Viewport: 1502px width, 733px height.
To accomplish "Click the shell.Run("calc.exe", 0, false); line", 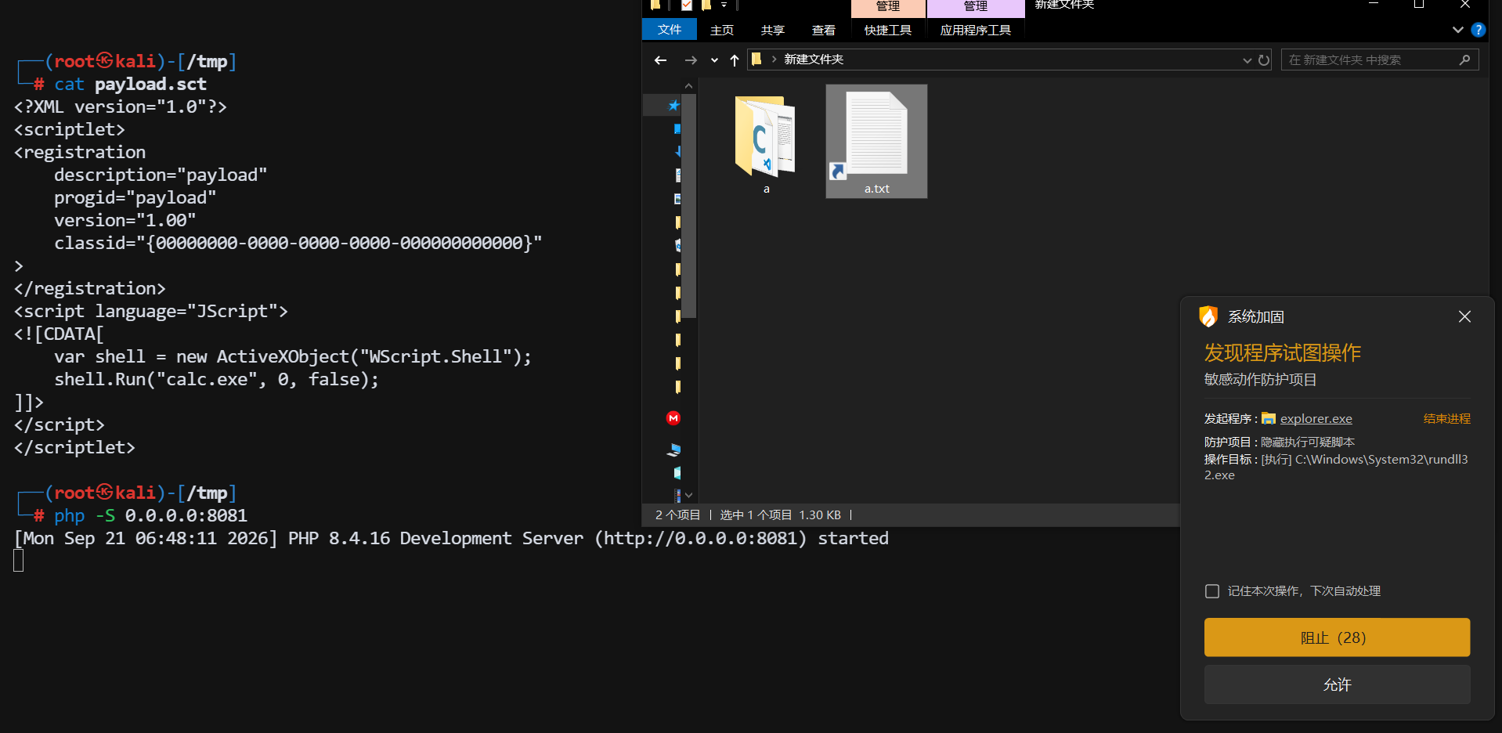I will pos(216,380).
